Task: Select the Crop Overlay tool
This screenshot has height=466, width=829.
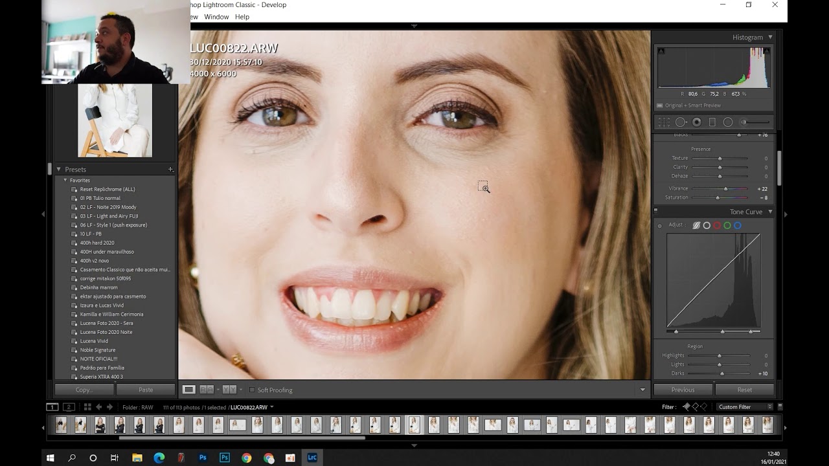Action: pyautogui.click(x=664, y=122)
